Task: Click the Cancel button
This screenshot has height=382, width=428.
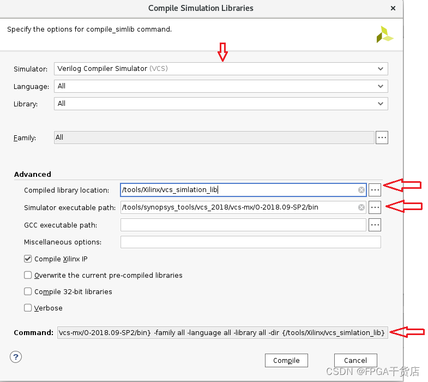Action: [355, 360]
